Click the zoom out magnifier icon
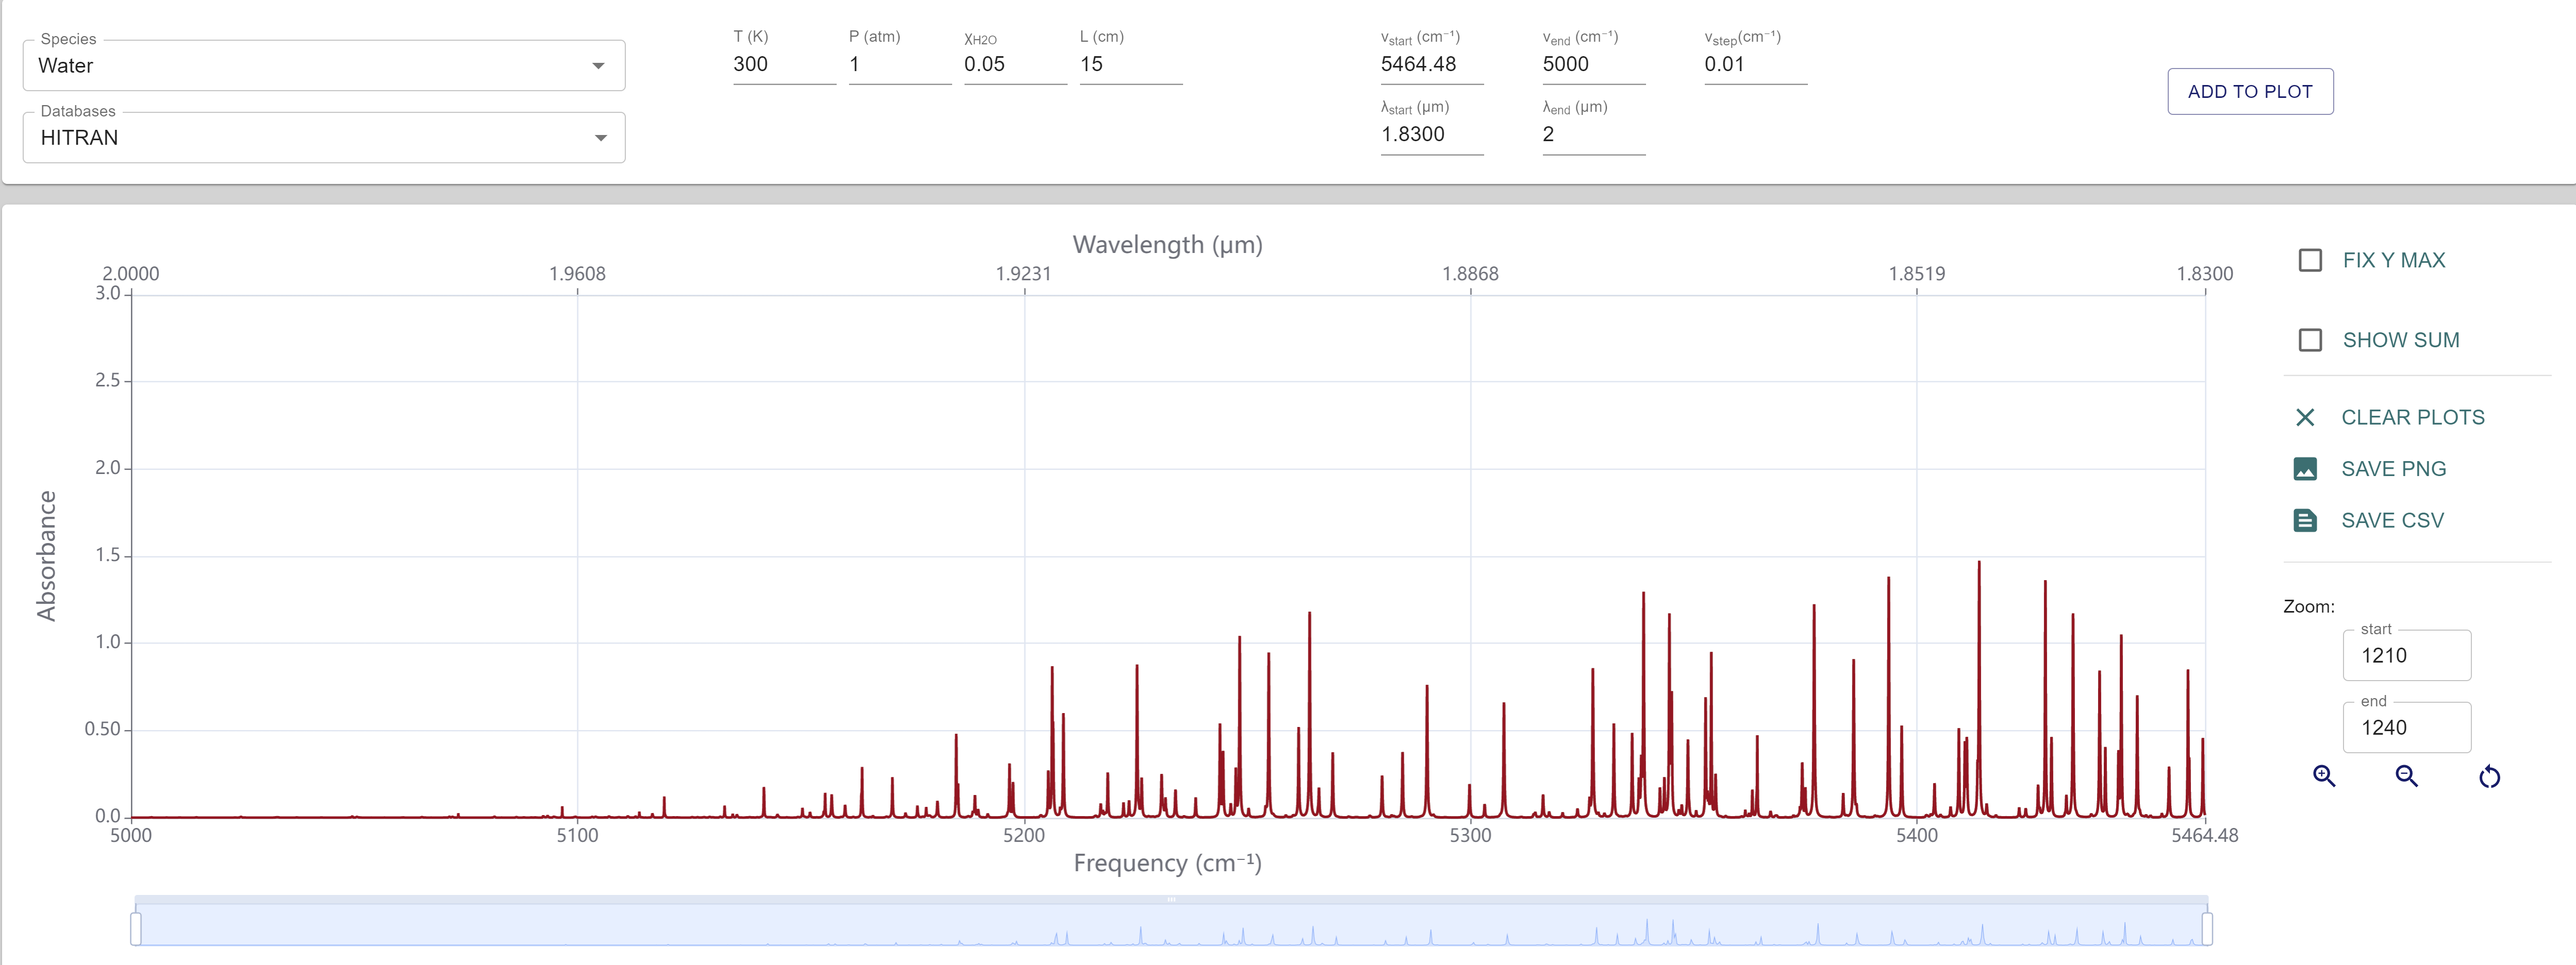This screenshot has height=965, width=2576. tap(2406, 776)
